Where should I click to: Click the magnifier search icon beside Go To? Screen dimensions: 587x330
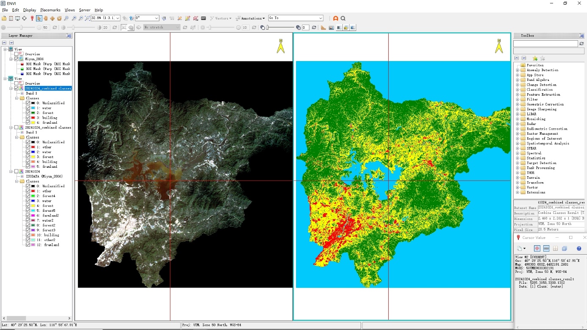click(x=343, y=18)
